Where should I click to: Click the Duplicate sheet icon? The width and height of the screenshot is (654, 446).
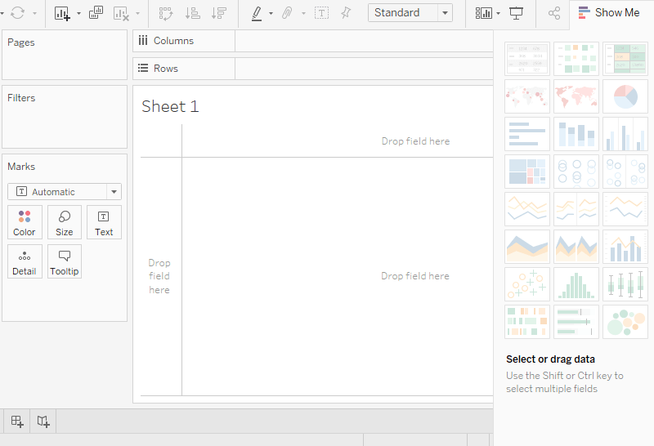(x=96, y=13)
